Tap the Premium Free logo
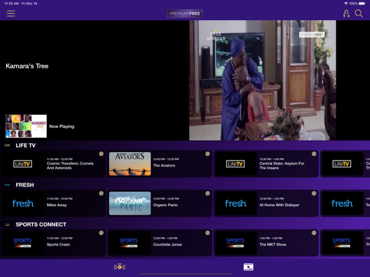370x277 pixels. 184,13
